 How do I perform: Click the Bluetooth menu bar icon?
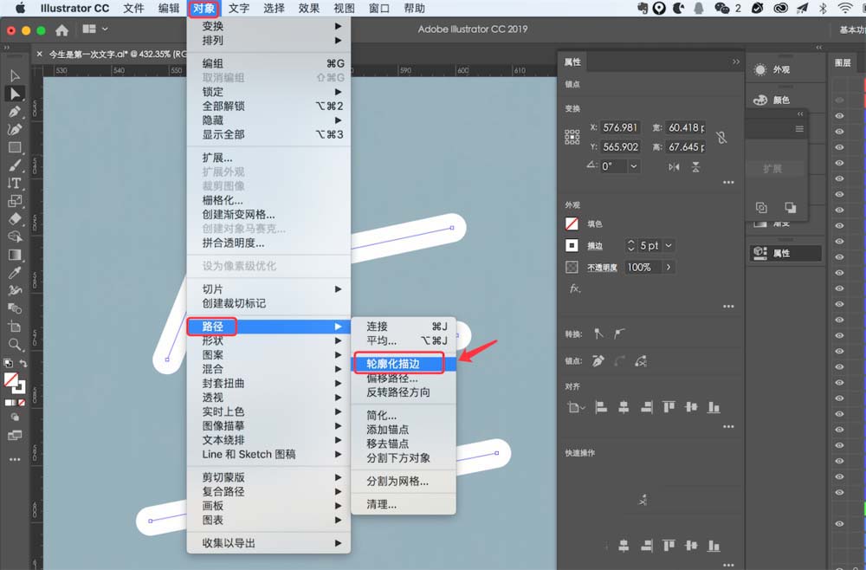pos(823,9)
